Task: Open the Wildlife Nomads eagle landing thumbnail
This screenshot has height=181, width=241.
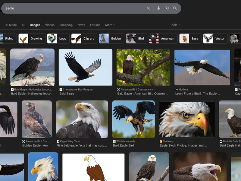Action: [133, 119]
